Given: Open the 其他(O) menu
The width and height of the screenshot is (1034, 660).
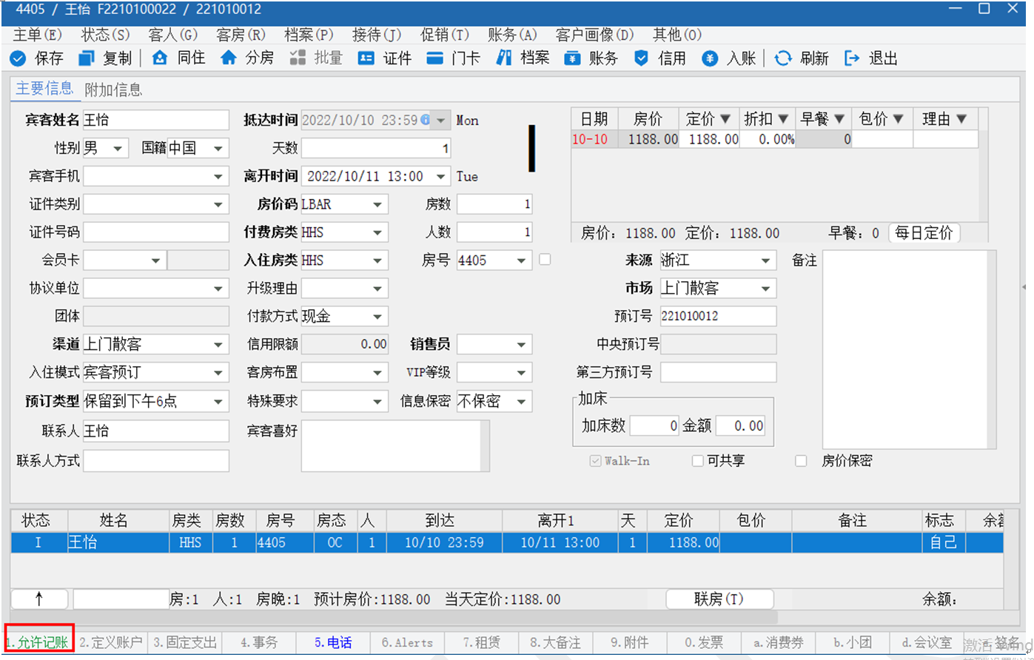Looking at the screenshot, I should (x=677, y=35).
